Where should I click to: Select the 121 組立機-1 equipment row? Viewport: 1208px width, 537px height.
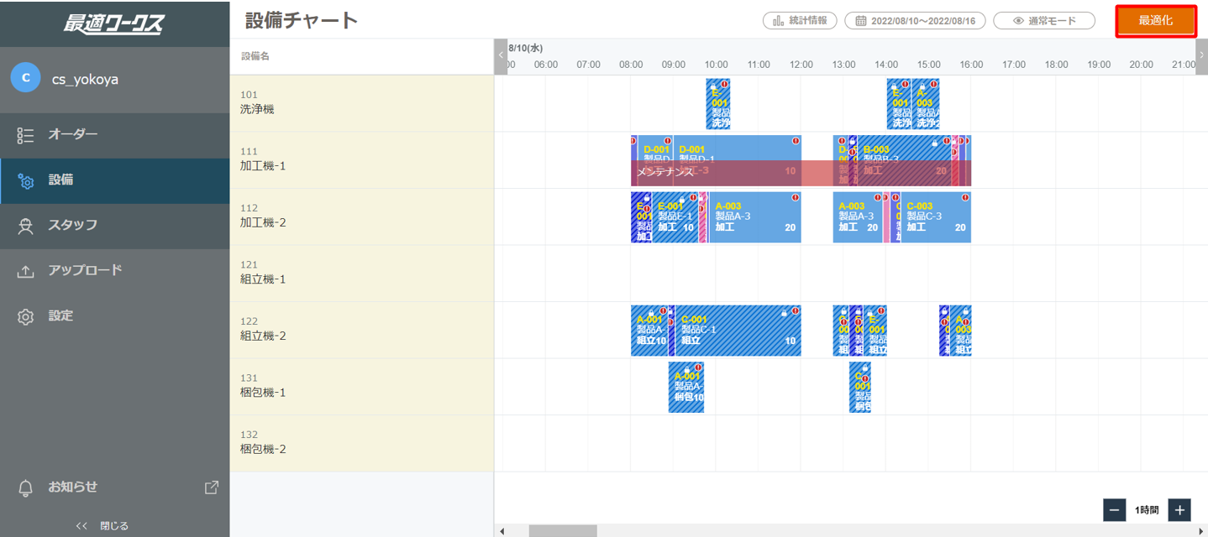361,274
